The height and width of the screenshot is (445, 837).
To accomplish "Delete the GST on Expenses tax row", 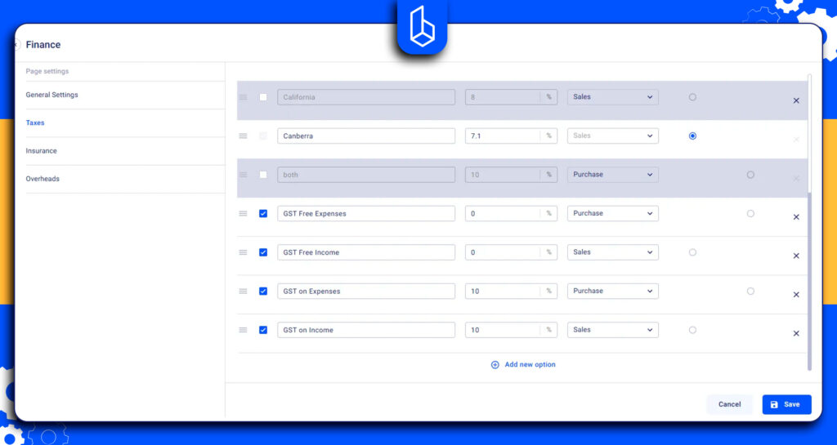I will 796,295.
